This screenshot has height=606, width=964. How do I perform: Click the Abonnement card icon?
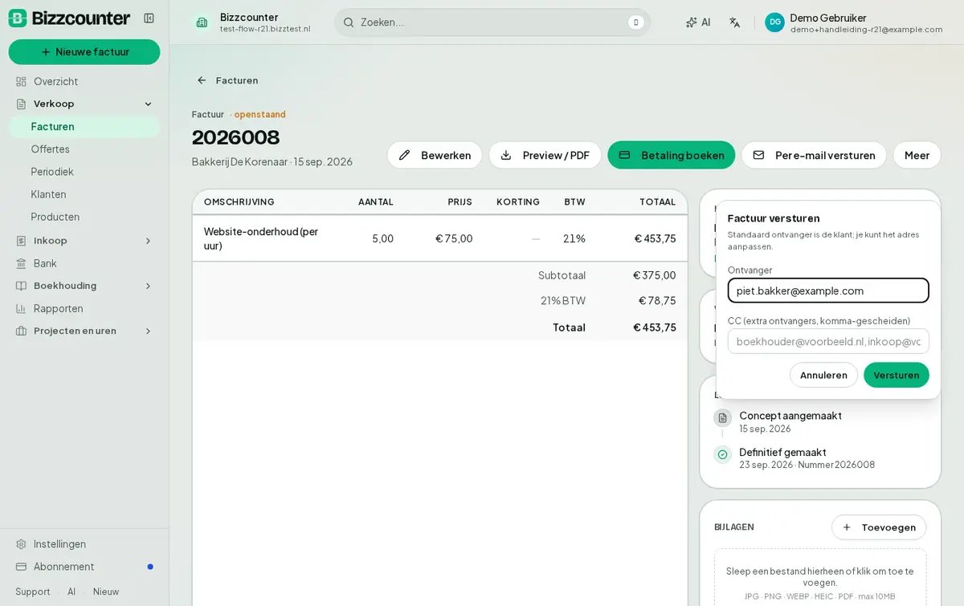click(x=21, y=567)
